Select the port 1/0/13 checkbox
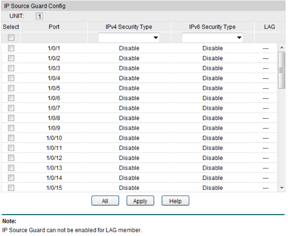 tap(11, 168)
